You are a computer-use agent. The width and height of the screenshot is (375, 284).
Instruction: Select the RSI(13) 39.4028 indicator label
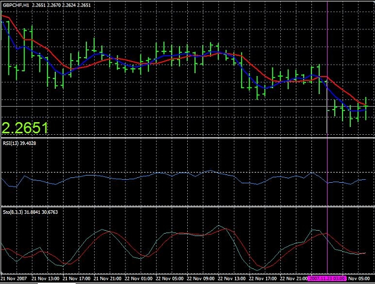point(19,143)
